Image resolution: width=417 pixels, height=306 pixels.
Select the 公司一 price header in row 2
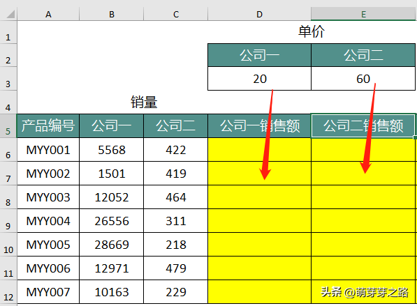[x=259, y=55]
